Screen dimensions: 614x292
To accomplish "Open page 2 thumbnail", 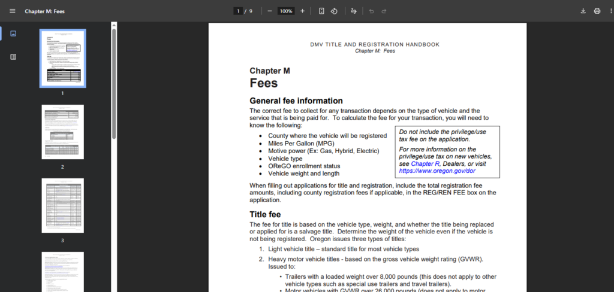I will [x=62, y=132].
